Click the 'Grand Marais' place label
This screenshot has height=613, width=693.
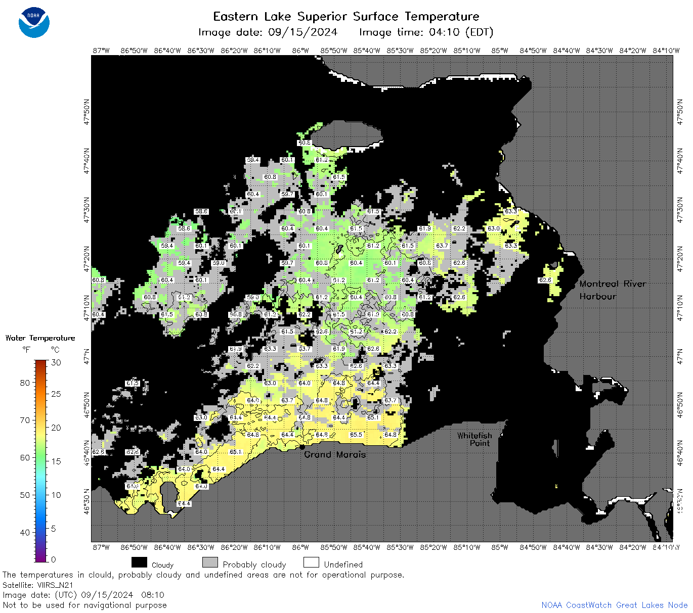coord(335,454)
